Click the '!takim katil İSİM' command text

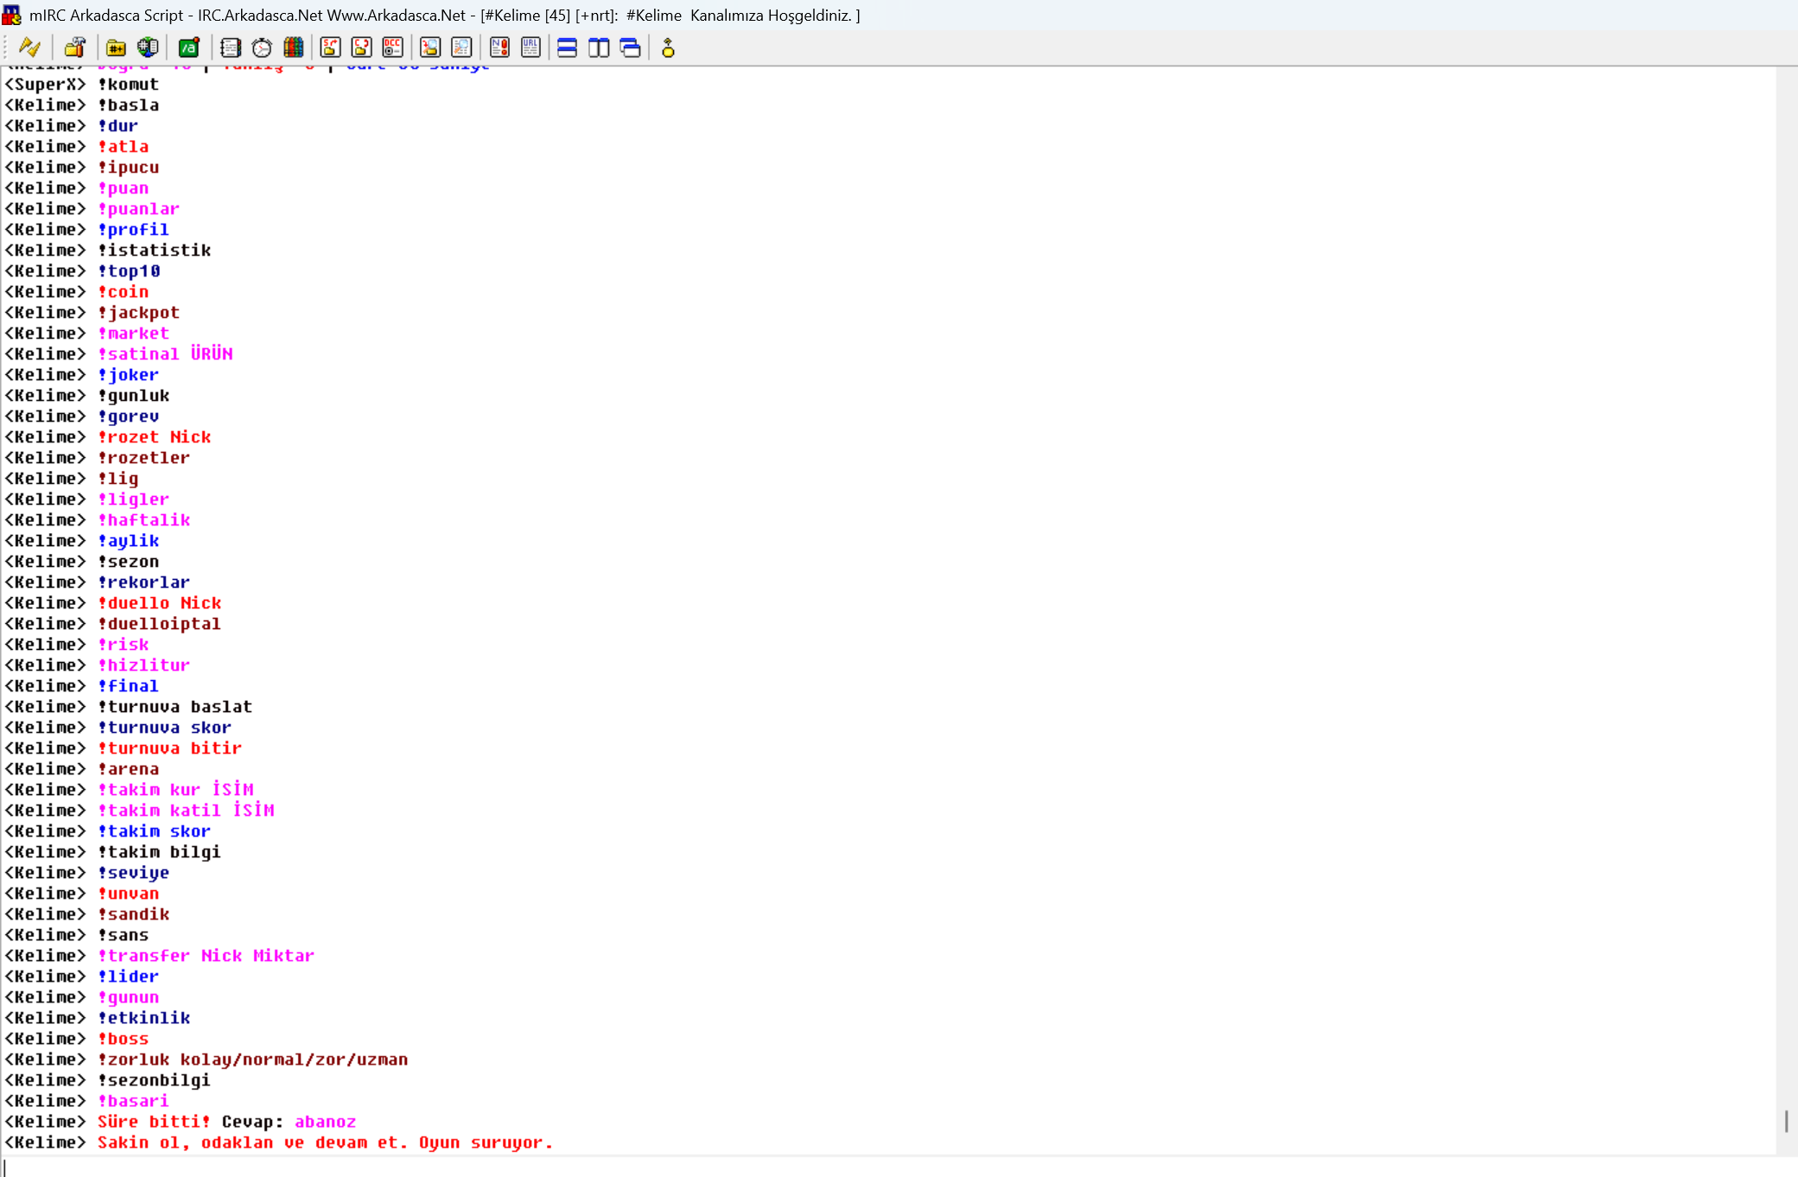click(186, 811)
